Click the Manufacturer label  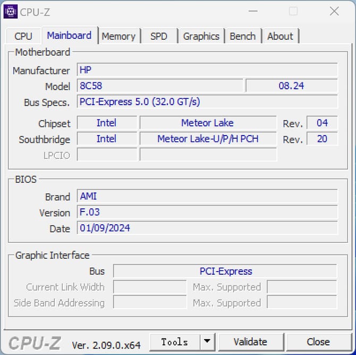[41, 71]
